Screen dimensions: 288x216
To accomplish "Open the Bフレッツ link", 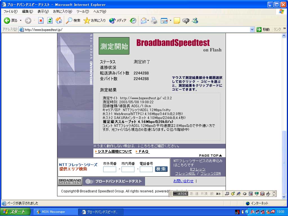I will tap(198, 169).
